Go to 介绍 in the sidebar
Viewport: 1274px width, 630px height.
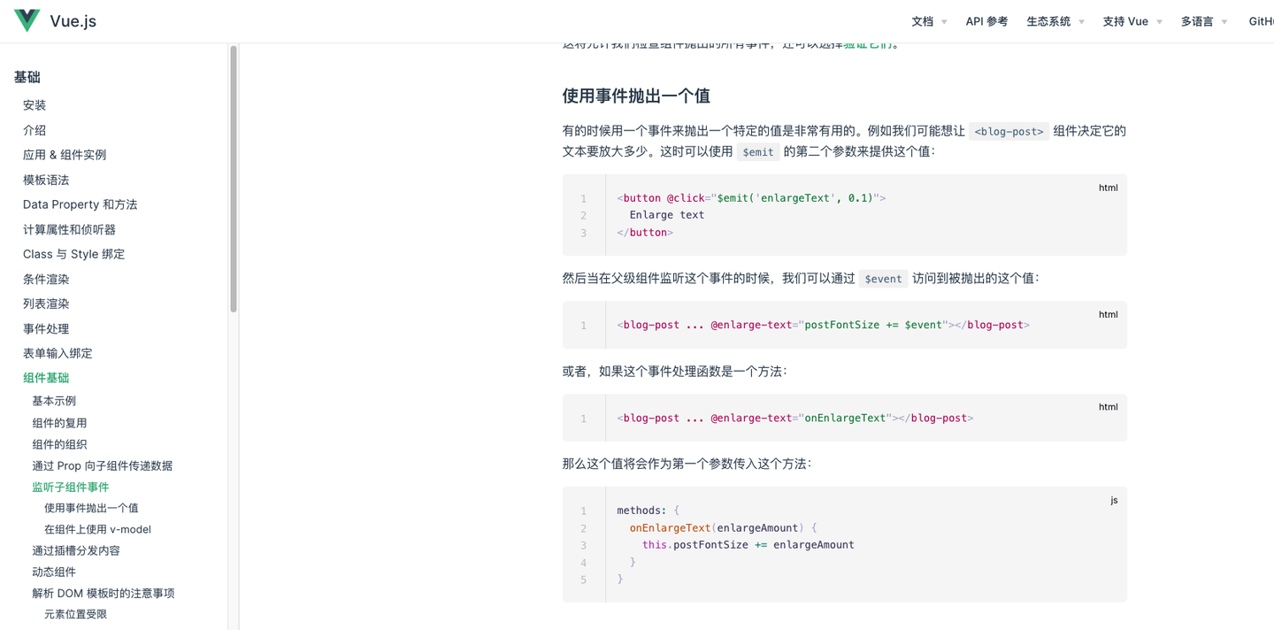click(35, 130)
